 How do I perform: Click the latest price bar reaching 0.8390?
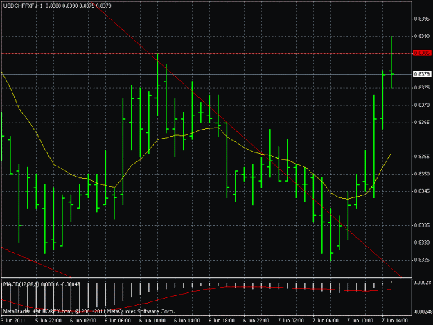391,62
